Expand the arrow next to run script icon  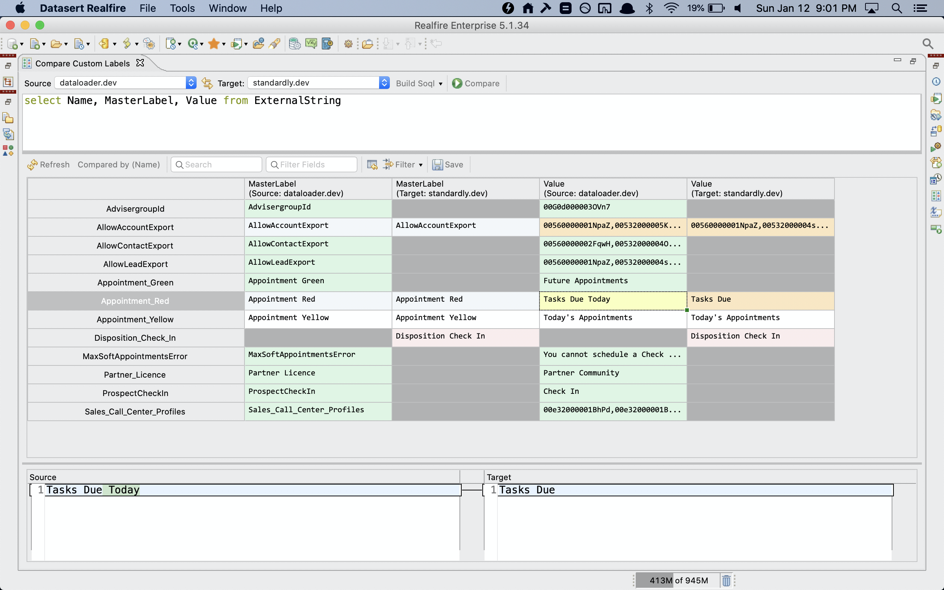click(246, 44)
